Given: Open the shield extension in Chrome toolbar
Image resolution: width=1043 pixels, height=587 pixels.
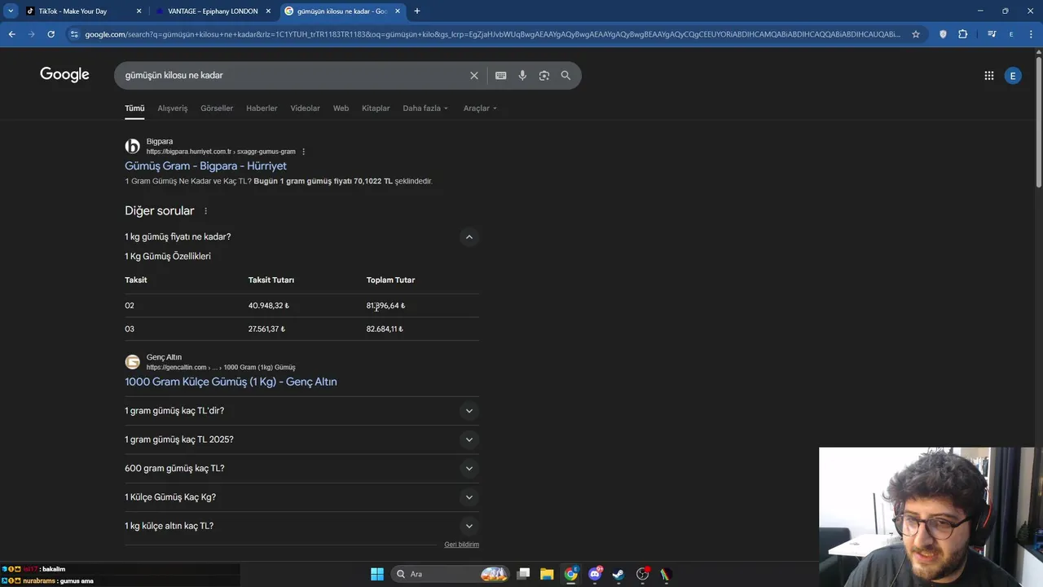Looking at the screenshot, I should 943,34.
